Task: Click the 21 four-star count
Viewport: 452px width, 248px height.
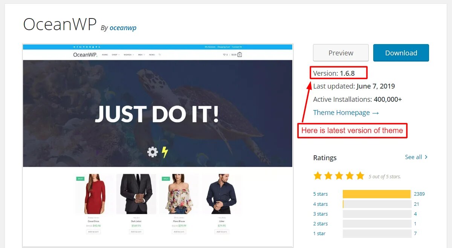Action: pyautogui.click(x=416, y=204)
